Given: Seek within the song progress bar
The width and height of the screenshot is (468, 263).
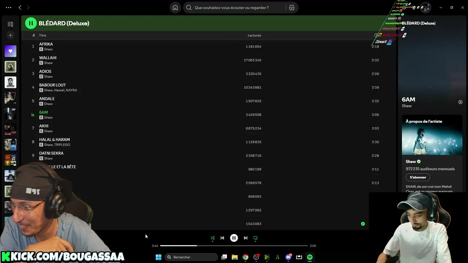Looking at the screenshot, I should pyautogui.click(x=234, y=246).
